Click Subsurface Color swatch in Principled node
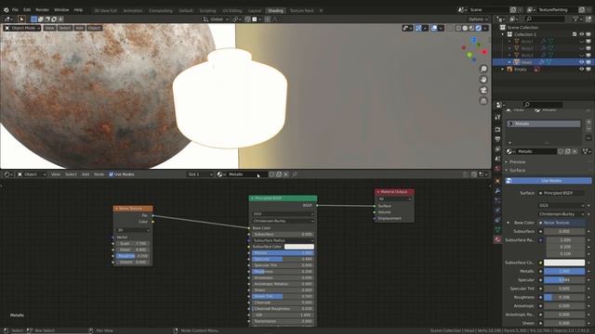Viewport: 595px width, 334px height. point(299,247)
